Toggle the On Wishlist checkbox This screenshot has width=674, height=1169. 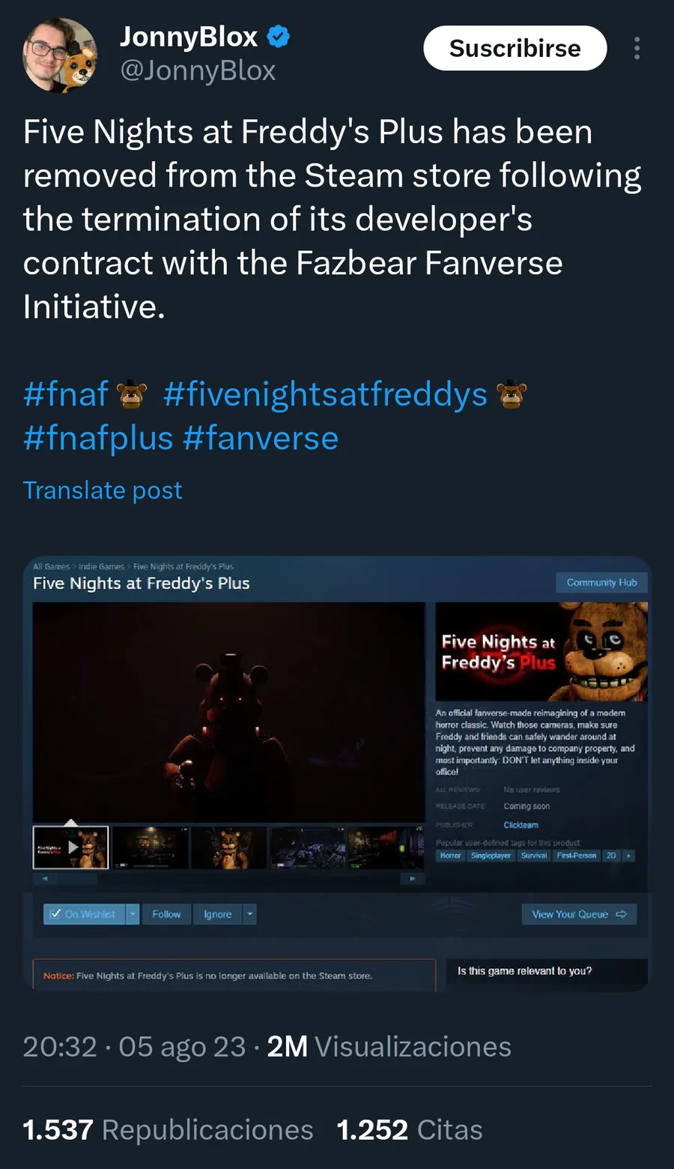(x=55, y=914)
